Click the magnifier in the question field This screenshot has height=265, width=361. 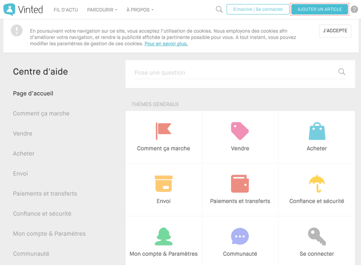coord(342,72)
